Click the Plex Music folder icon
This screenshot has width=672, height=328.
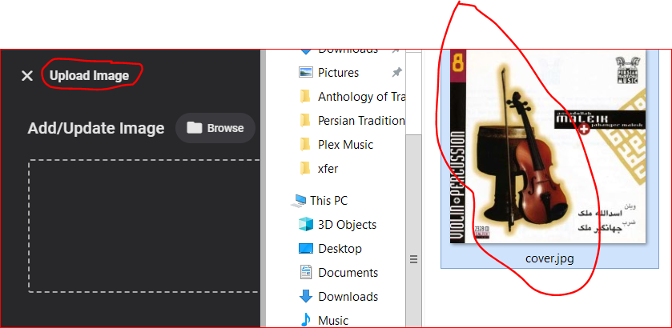pyautogui.click(x=305, y=144)
